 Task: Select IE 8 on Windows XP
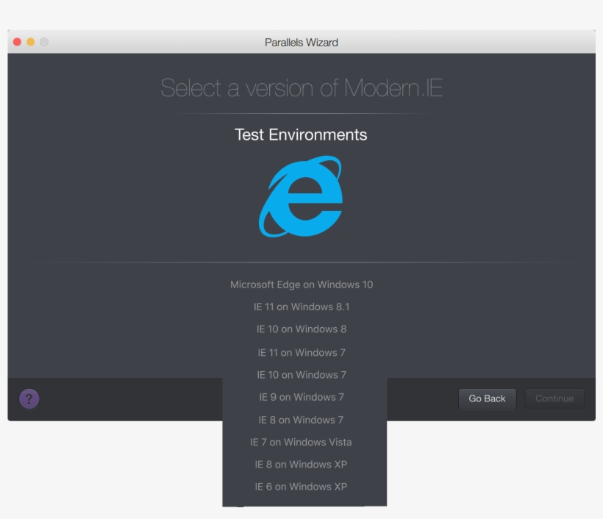(x=301, y=464)
